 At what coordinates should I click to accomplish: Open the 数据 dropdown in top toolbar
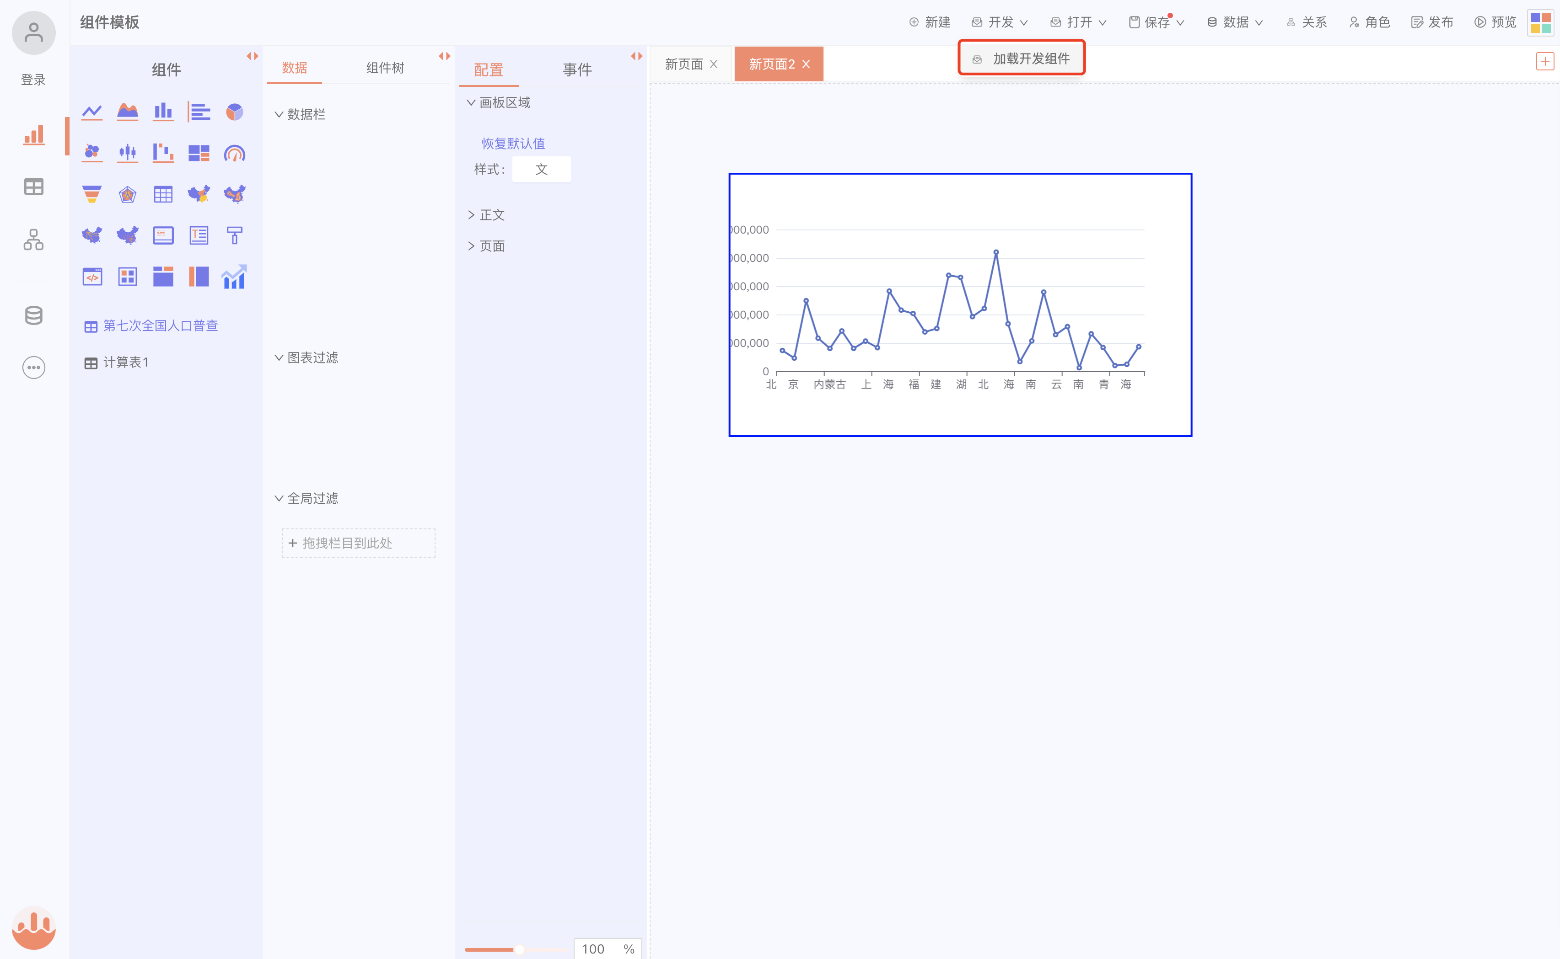[x=1235, y=22]
